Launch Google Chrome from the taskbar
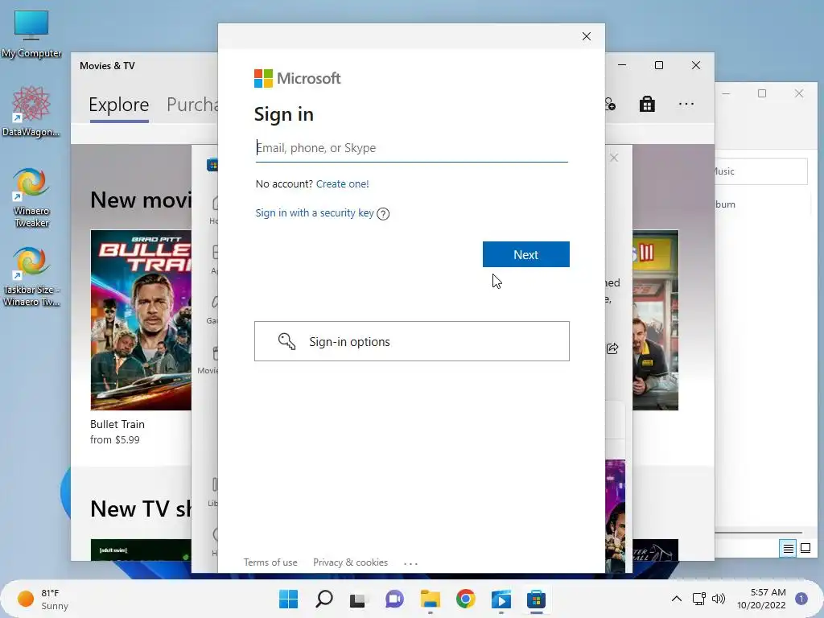This screenshot has height=618, width=824. 466,599
